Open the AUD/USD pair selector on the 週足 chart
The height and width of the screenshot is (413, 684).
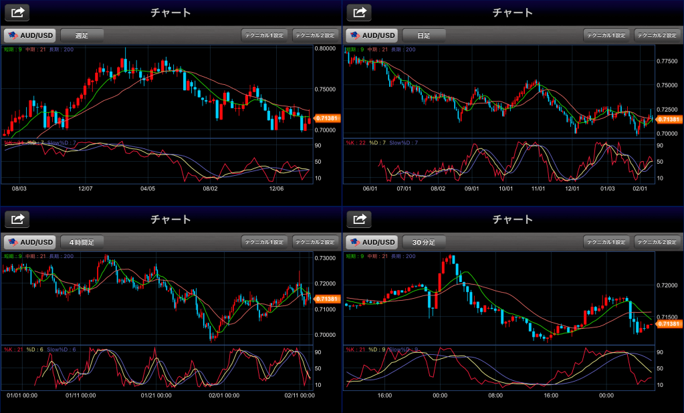click(29, 35)
